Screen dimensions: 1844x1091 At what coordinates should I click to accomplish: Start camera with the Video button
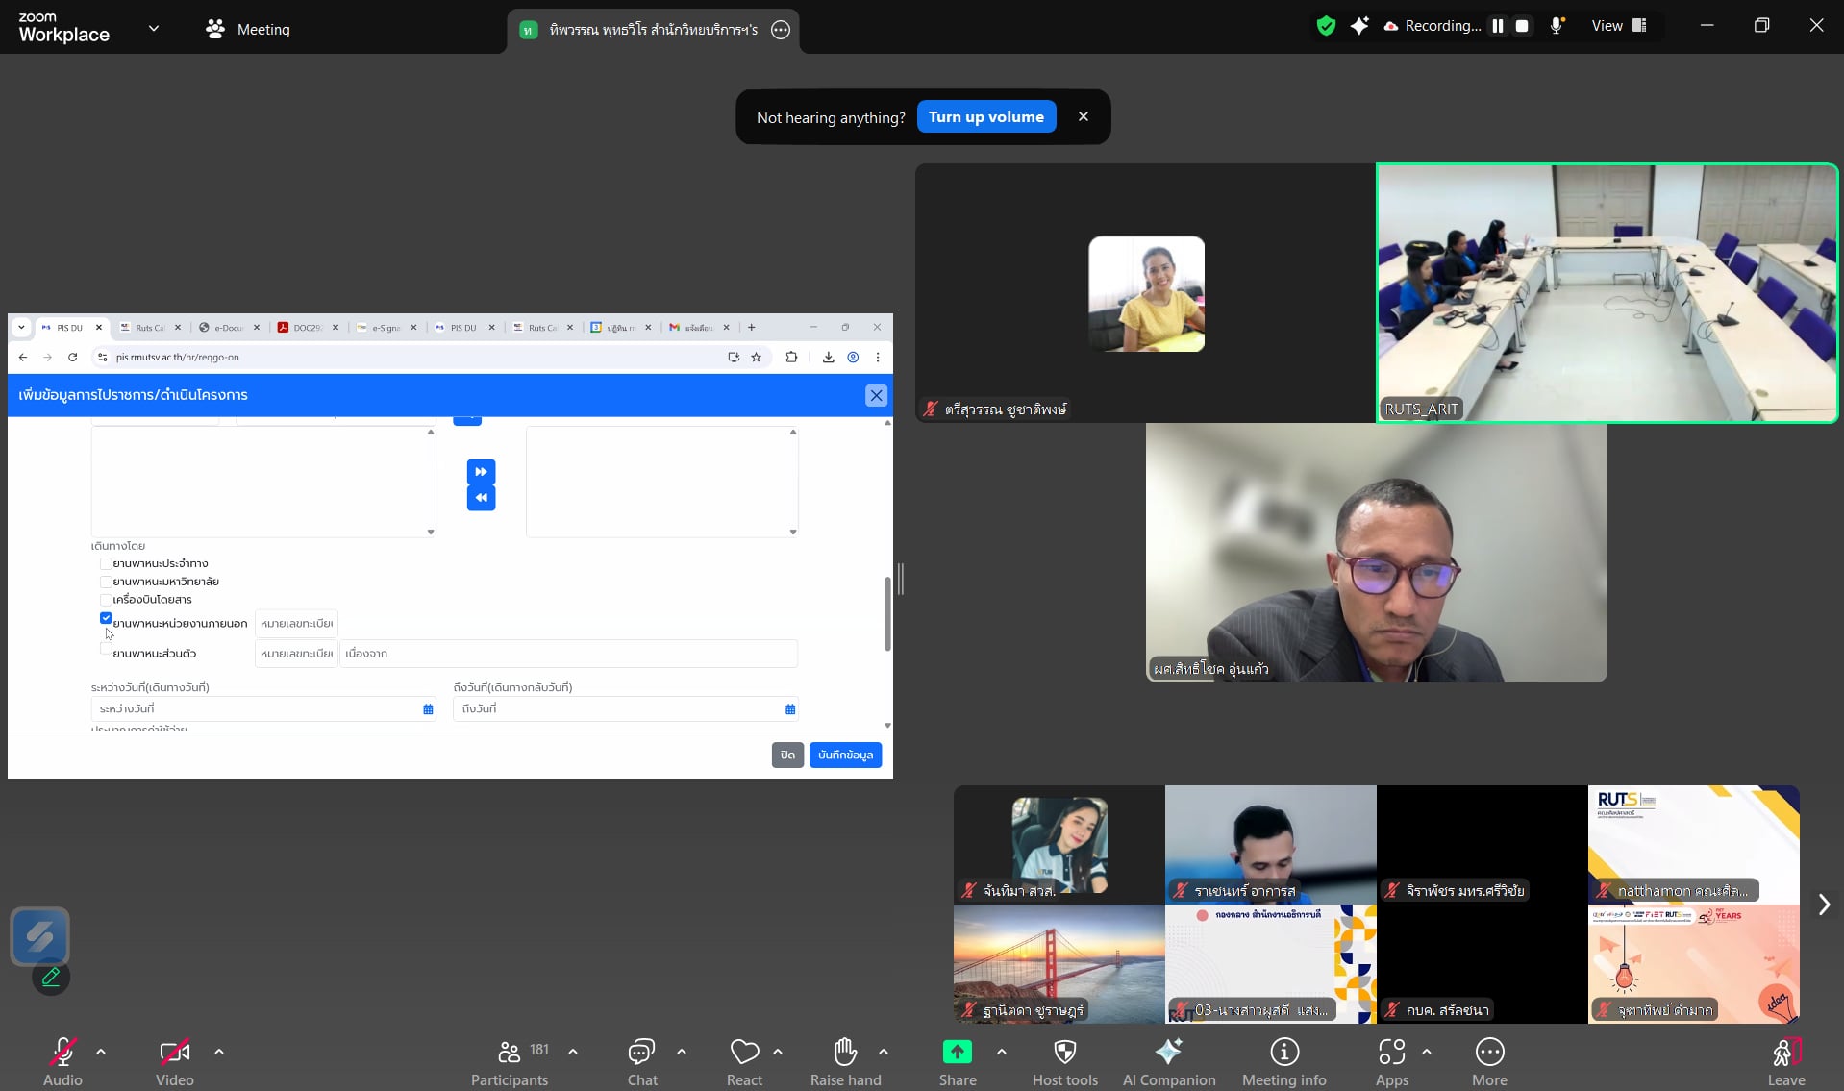pos(174,1060)
